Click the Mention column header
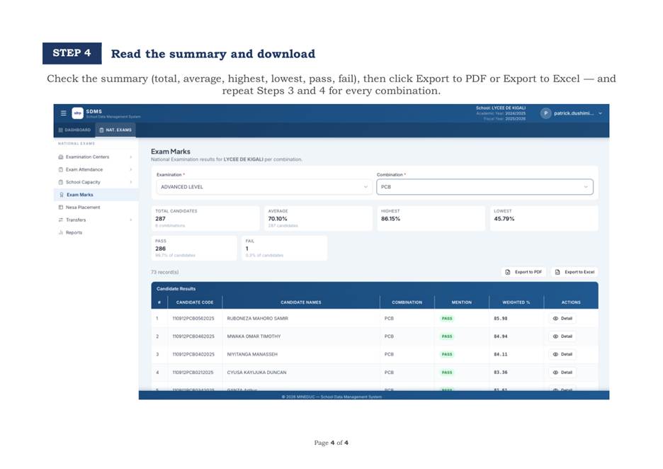663x469 pixels. (461, 303)
